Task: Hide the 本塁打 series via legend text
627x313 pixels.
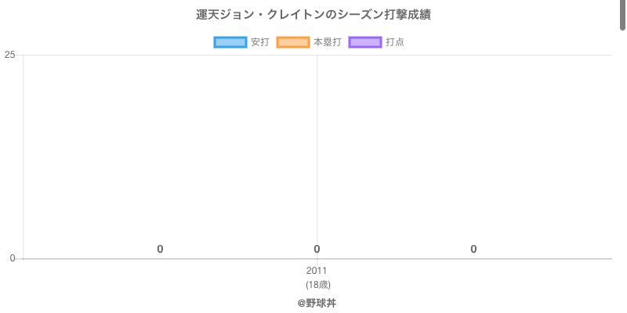Action: (327, 42)
